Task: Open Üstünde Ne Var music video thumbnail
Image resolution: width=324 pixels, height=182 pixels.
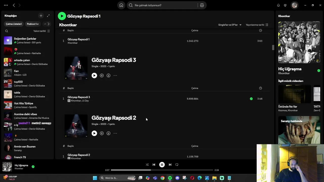Action: click(295, 94)
